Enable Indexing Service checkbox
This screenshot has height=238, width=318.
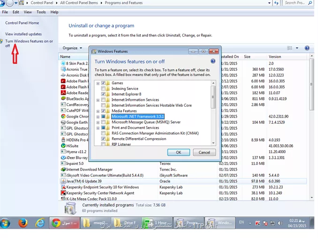103,89
